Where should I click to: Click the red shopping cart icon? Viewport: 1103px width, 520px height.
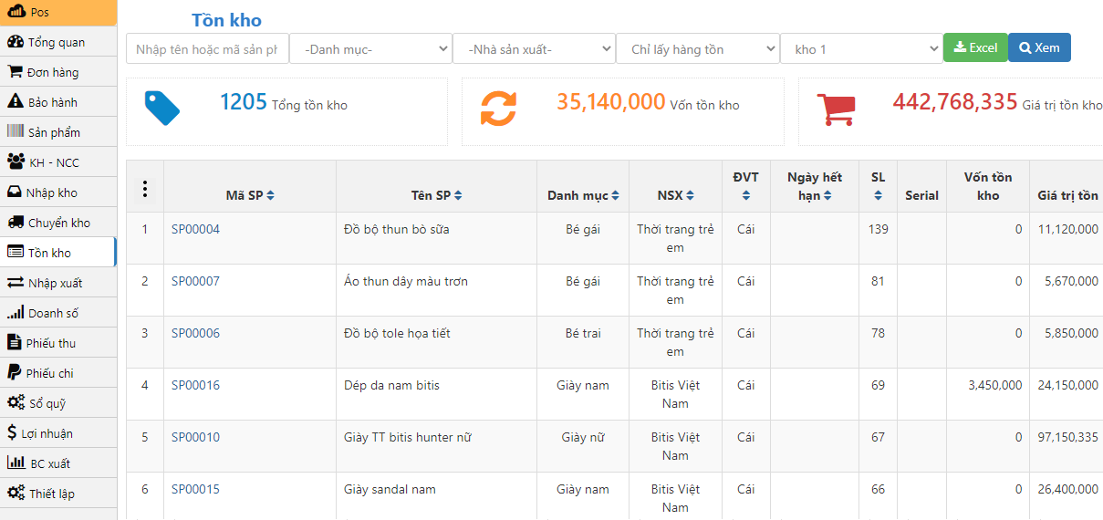click(x=835, y=109)
